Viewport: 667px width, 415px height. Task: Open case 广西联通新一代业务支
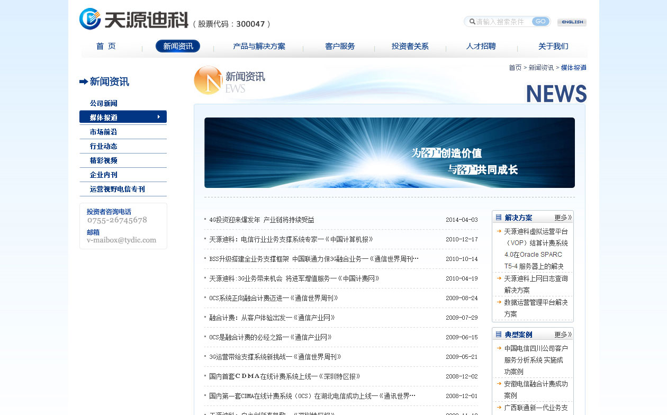tap(536, 408)
